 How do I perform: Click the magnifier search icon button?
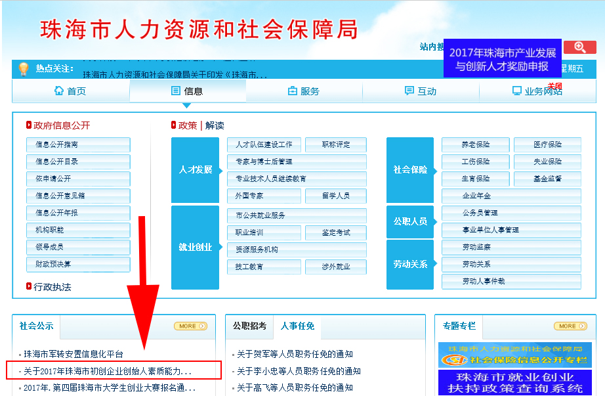coord(579,47)
